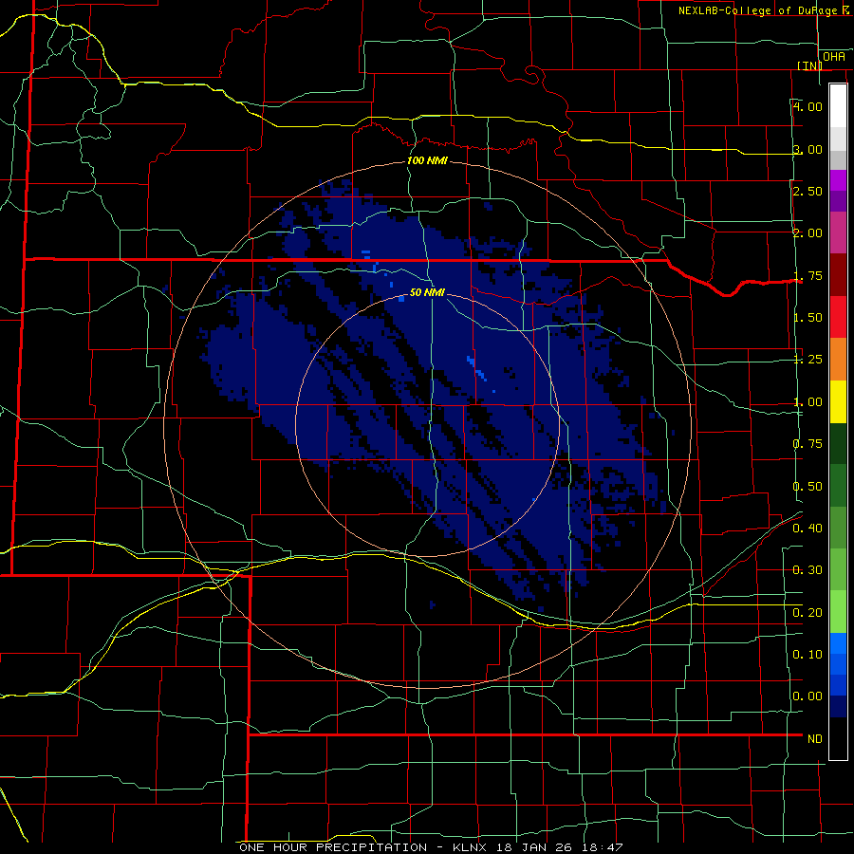Click the 1.25 legend value
854x854 pixels.
pos(808,360)
